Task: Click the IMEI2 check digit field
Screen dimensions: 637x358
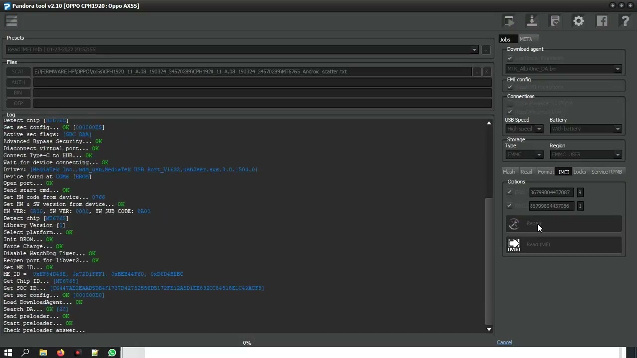Action: (x=580, y=206)
